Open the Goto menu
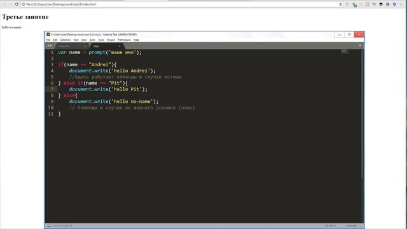The height and width of the screenshot is (229, 407). point(92,39)
